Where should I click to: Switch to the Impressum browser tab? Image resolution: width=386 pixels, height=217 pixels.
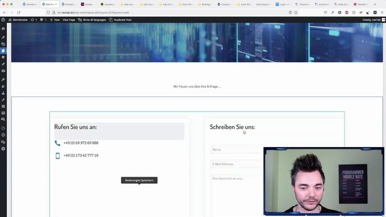tap(107, 4)
